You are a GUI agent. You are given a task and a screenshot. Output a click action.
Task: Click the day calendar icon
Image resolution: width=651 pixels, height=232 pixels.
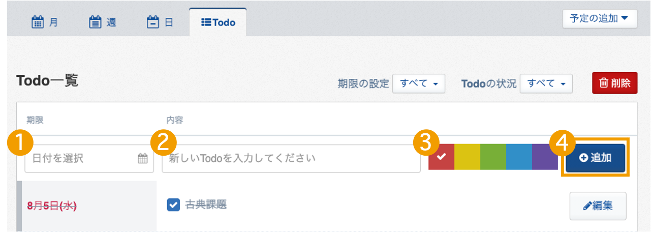[153, 22]
